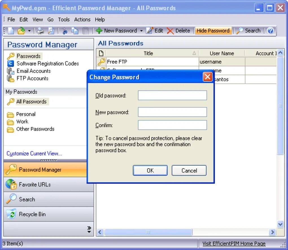Click the vertical scrollbar up arrow
This screenshot has width=288, height=250.
(x=280, y=53)
